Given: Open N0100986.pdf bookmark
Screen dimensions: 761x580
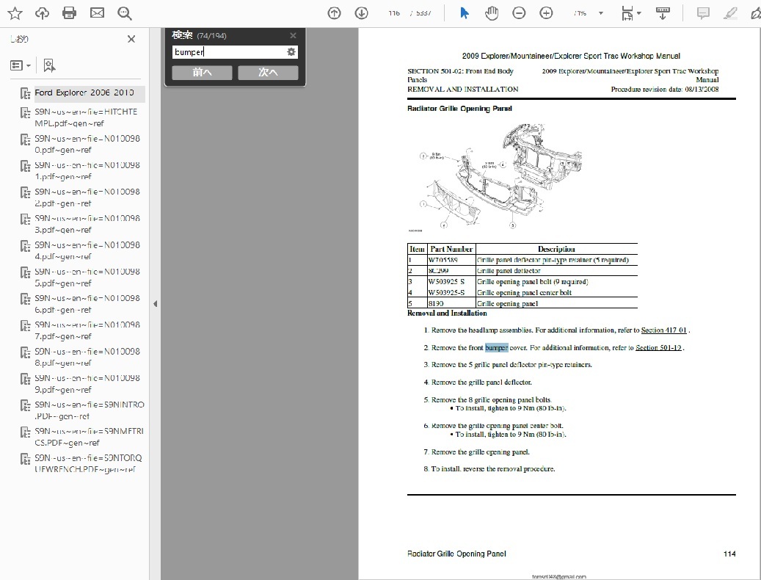Looking at the screenshot, I should coord(87,304).
